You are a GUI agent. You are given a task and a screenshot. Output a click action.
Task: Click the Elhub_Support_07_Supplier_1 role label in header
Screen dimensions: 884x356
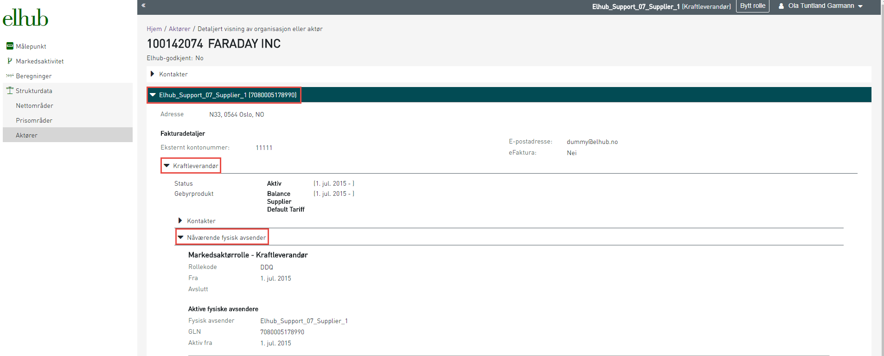coord(661,6)
